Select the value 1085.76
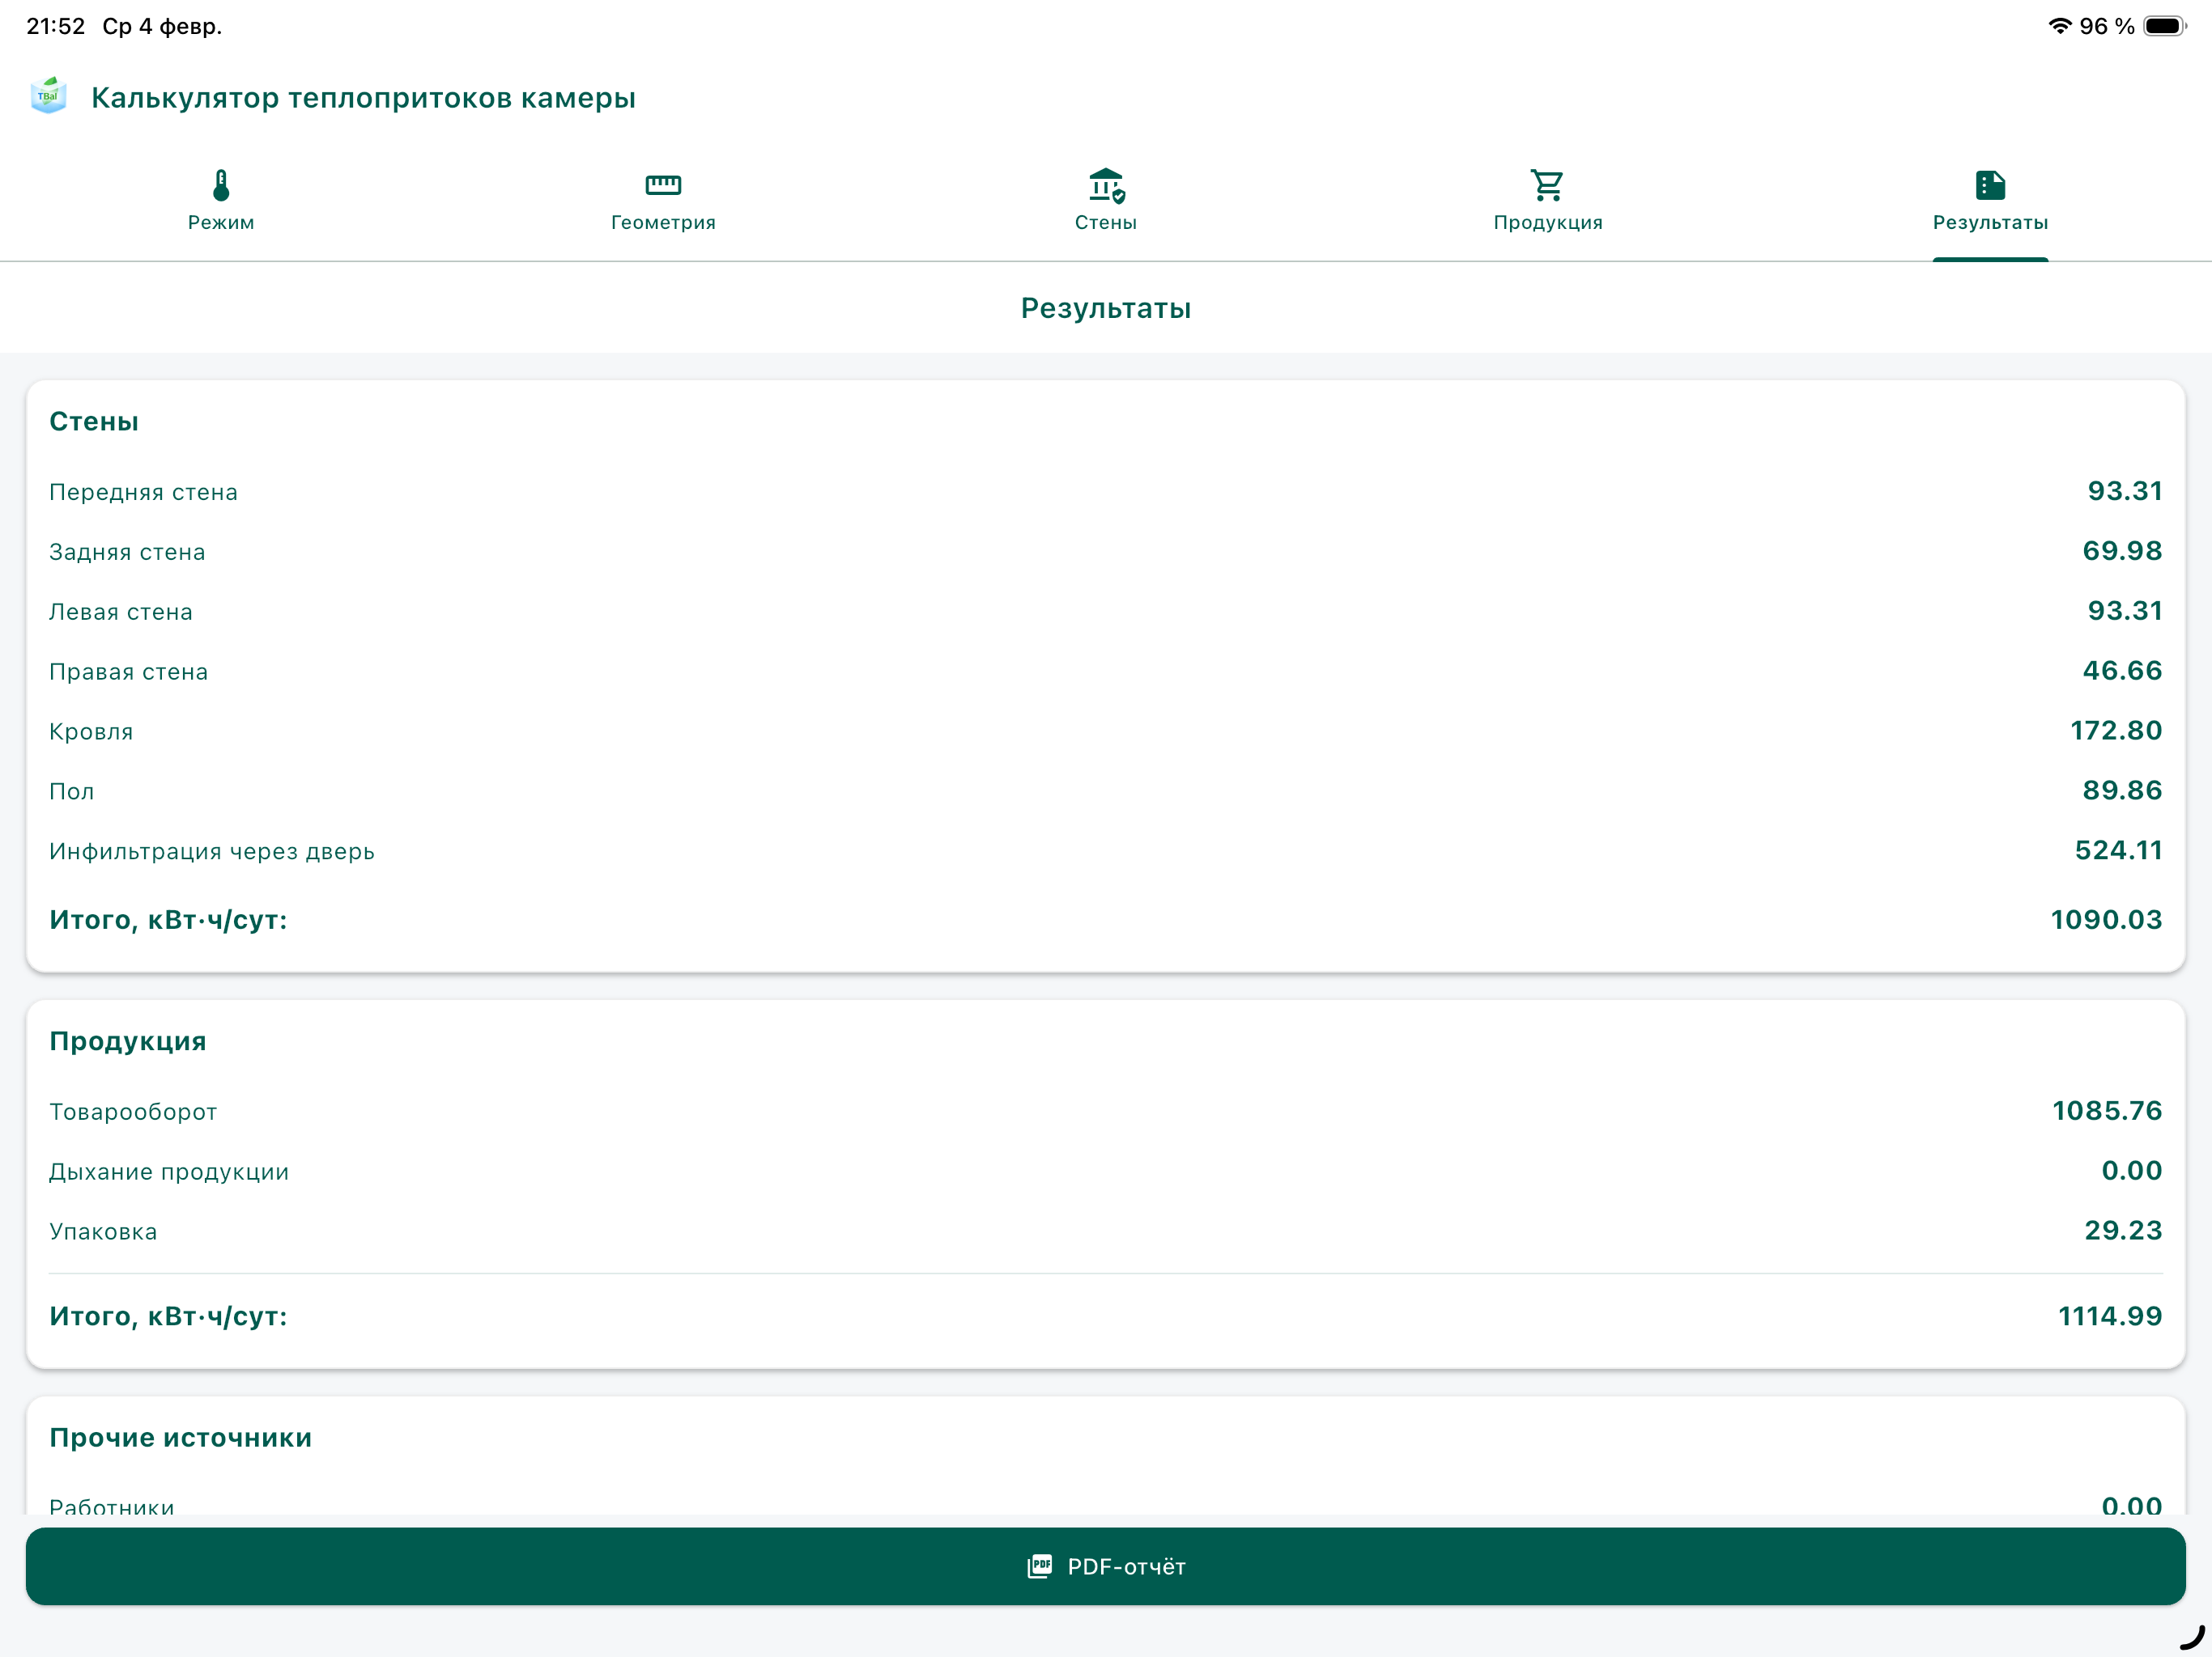The width and height of the screenshot is (2212, 1657). pyautogui.click(x=2107, y=1110)
